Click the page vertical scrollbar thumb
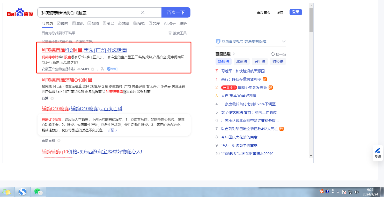 311,20
